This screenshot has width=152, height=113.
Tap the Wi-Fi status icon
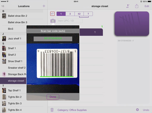(x=7, y=1)
